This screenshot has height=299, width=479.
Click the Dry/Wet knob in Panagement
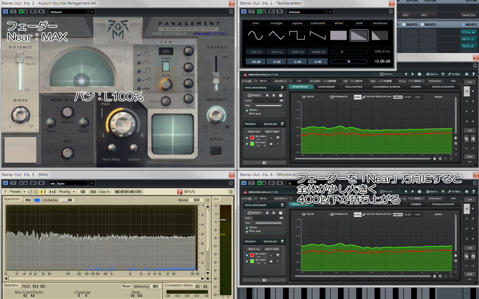tap(216, 115)
